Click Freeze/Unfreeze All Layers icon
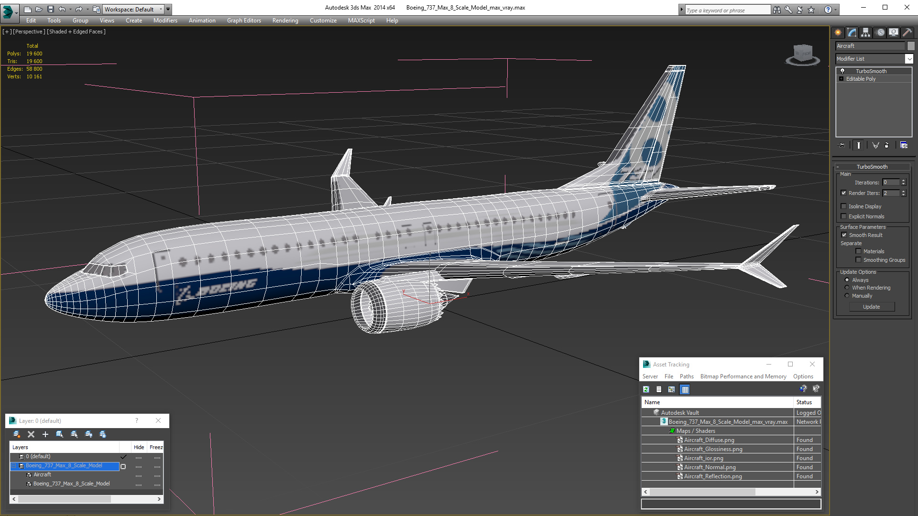The image size is (918, 516). tap(103, 434)
